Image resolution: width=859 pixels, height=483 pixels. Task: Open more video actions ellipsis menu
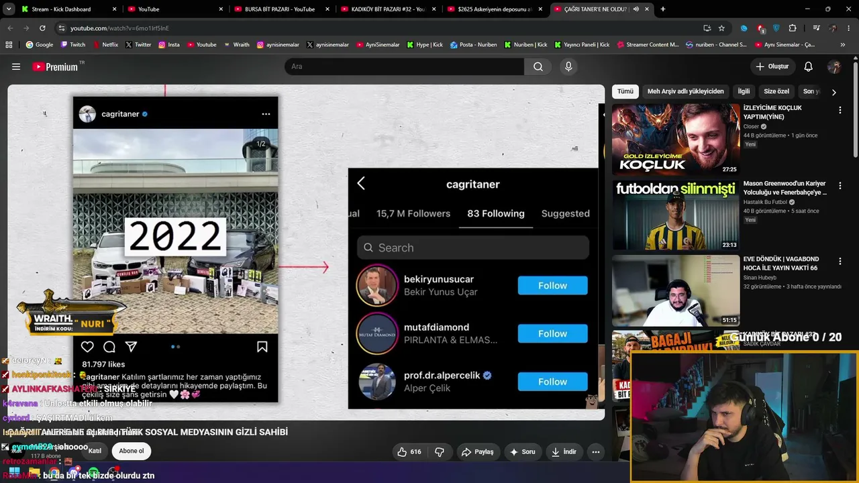595,452
